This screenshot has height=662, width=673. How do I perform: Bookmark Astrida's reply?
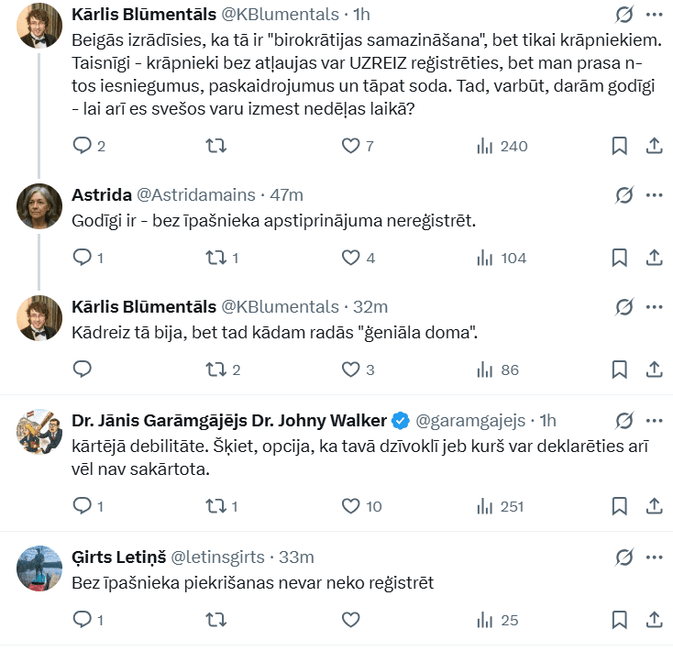coord(619,258)
